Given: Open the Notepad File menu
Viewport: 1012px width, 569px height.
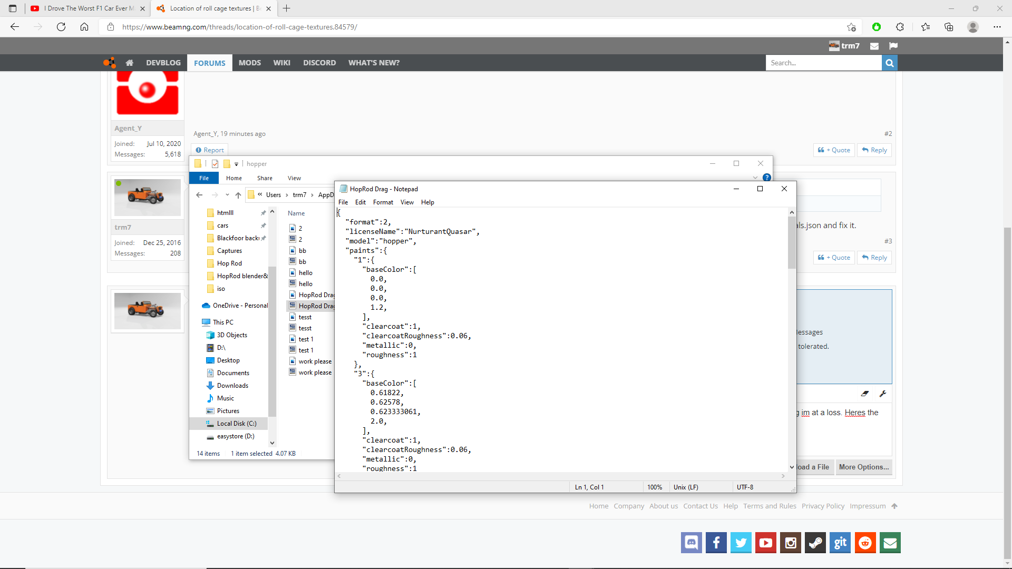Looking at the screenshot, I should pyautogui.click(x=343, y=202).
